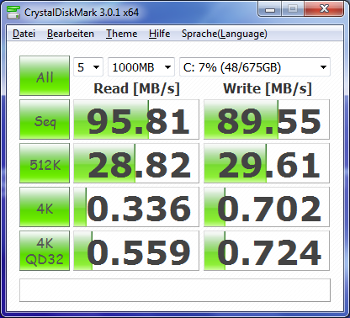Click the Read [MB/s] column header
The image size is (350, 318).
tap(136, 89)
